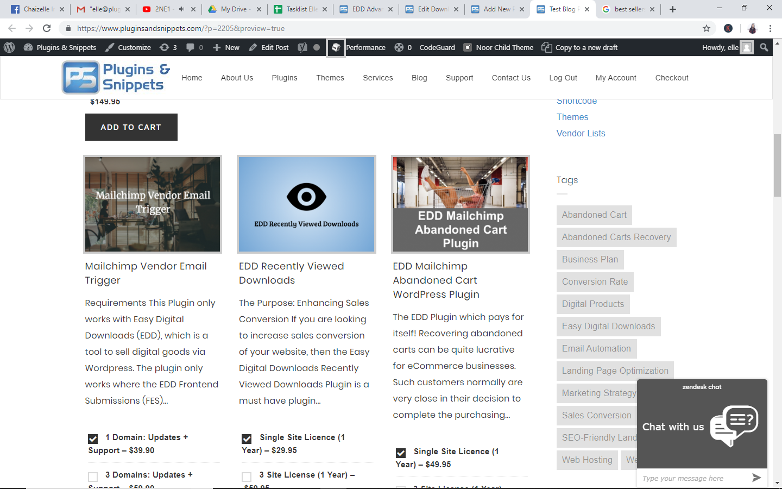Go to My Account page
Screen dimensions: 782x489
point(616,78)
